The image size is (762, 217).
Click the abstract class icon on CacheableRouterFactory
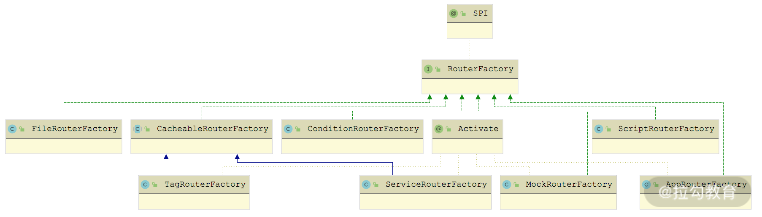click(138, 129)
